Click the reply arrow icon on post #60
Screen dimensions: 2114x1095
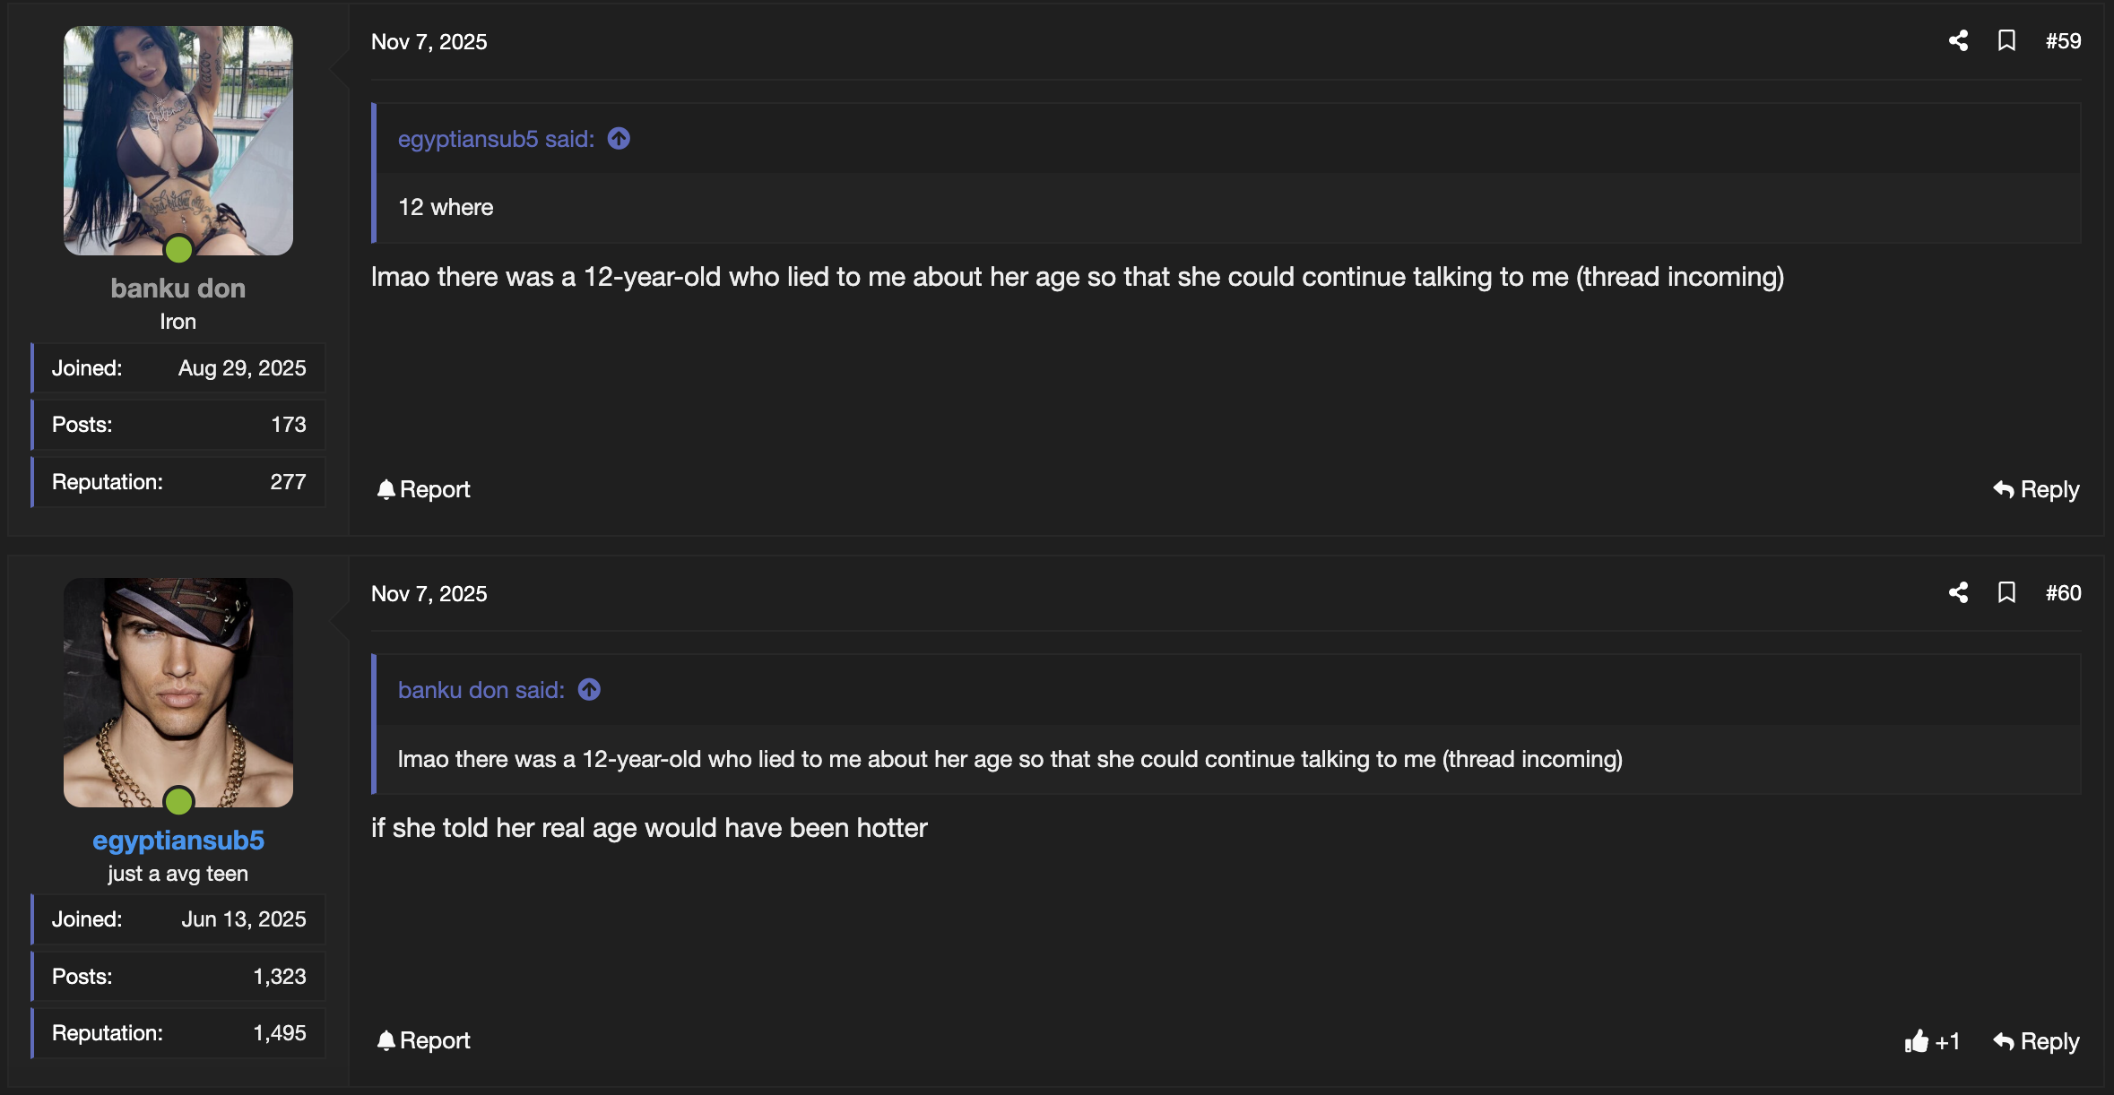(x=2002, y=1041)
